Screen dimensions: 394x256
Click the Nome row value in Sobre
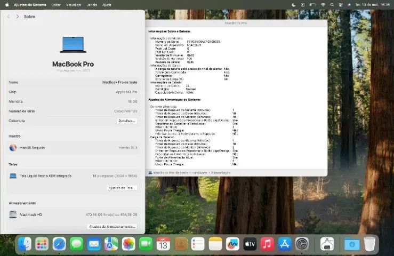tap(119, 82)
